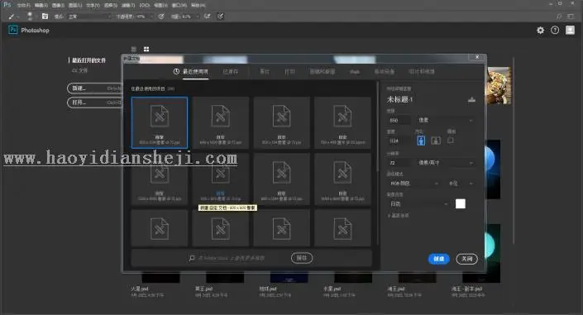Click the 打开... button on start screen
This screenshot has height=315, width=583.
(95, 103)
